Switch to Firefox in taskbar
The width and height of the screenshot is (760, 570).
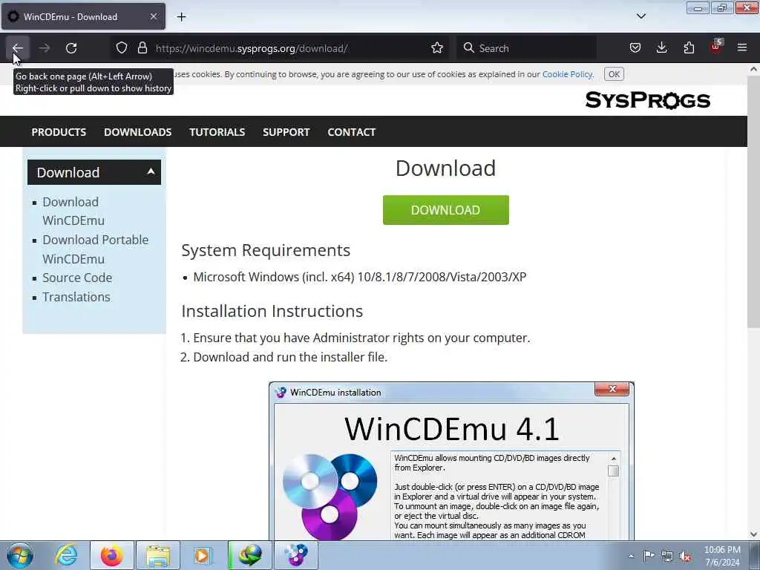click(x=111, y=555)
